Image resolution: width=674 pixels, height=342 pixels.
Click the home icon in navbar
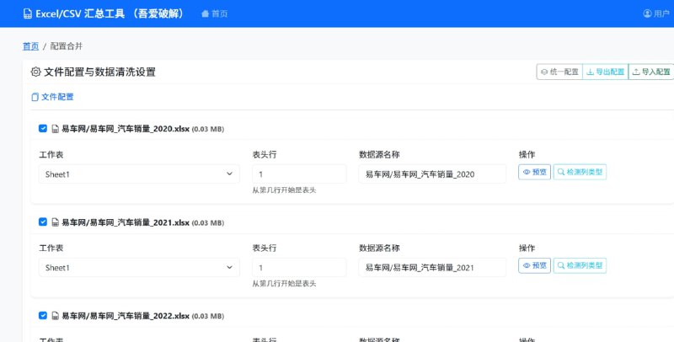tap(205, 13)
